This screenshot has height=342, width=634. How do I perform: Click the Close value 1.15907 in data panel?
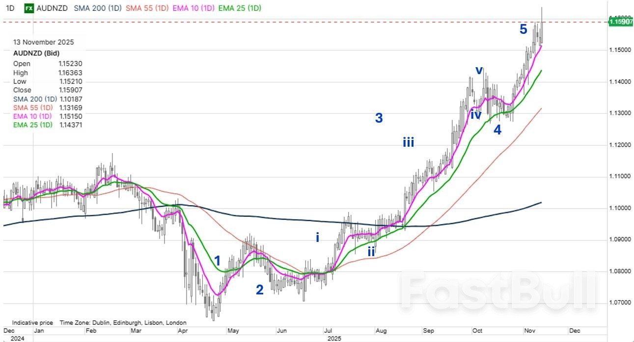[x=70, y=90]
